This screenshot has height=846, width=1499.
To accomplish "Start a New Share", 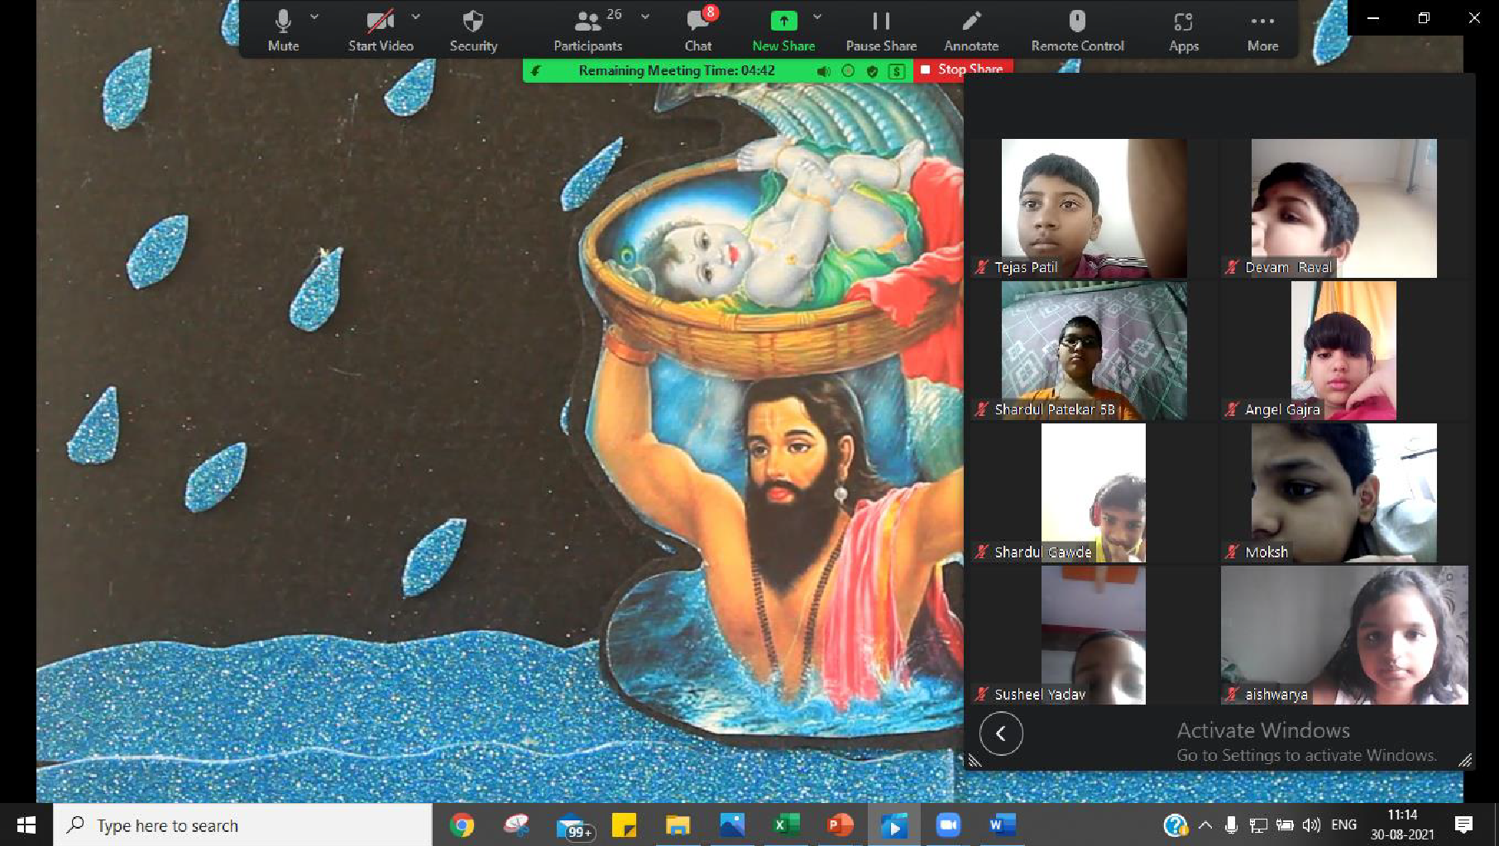I will point(783,30).
